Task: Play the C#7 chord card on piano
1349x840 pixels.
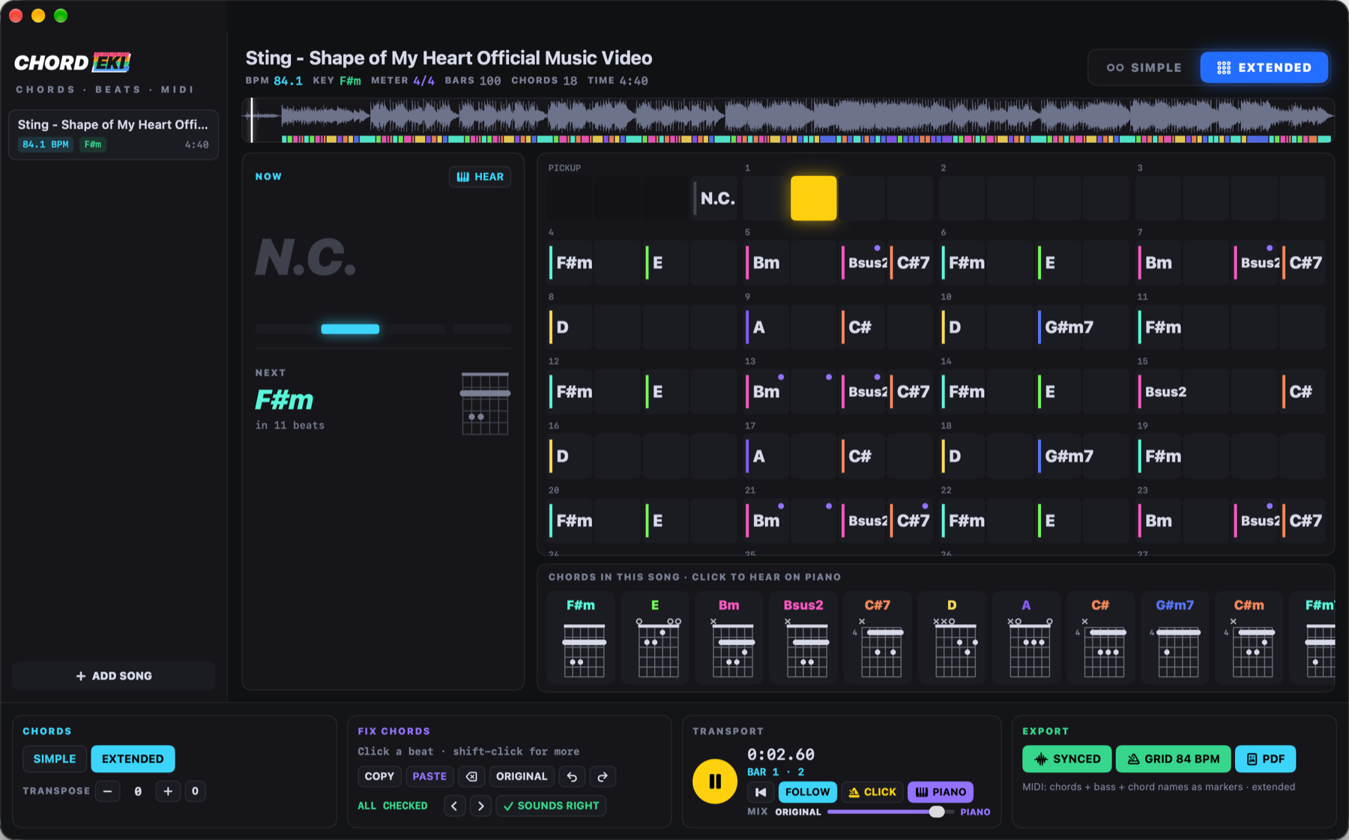Action: tap(878, 638)
